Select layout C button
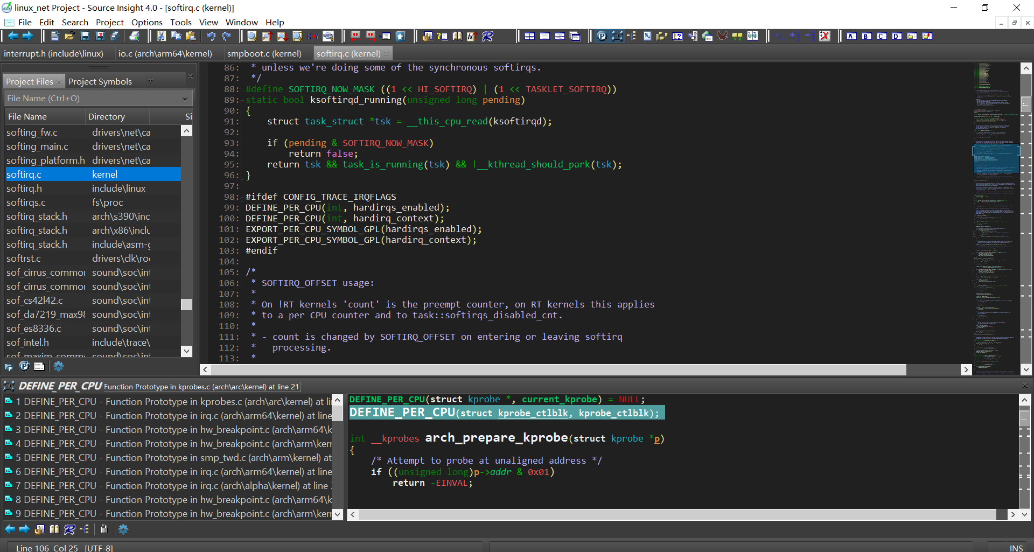This screenshot has width=1034, height=552. click(882, 36)
